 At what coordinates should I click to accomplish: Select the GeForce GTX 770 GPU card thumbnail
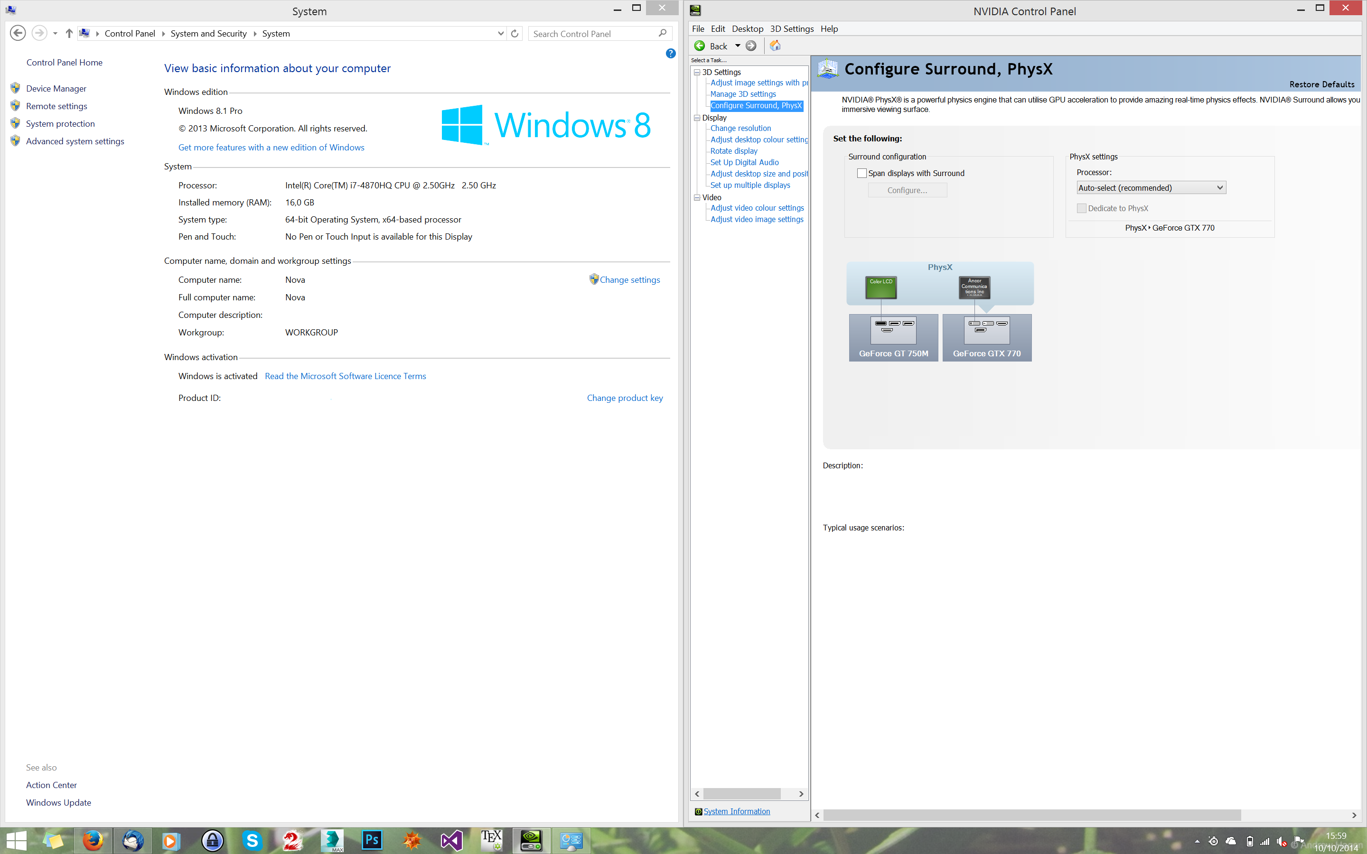987,337
